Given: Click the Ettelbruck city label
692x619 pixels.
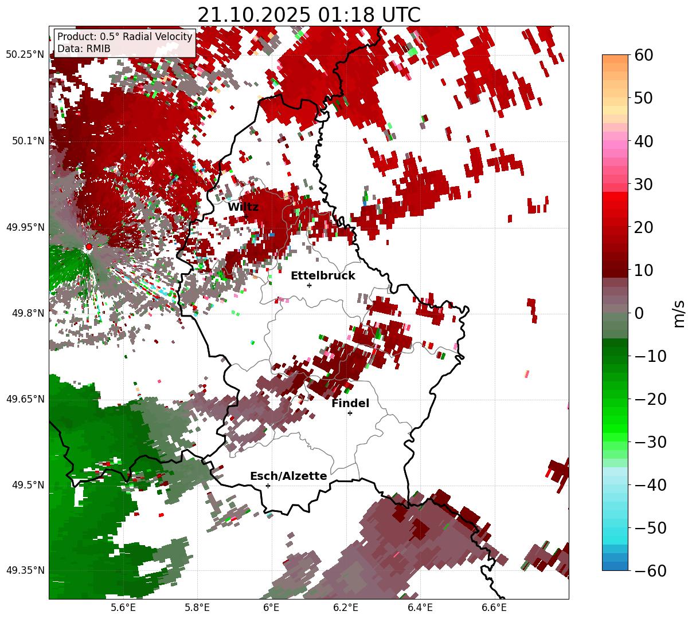Looking at the screenshot, I should [323, 276].
